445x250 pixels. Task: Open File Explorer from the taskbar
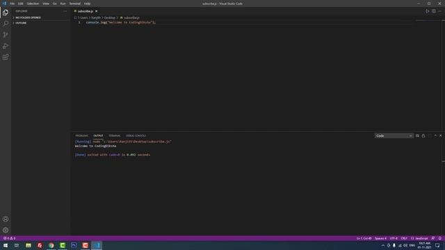[x=29, y=245]
